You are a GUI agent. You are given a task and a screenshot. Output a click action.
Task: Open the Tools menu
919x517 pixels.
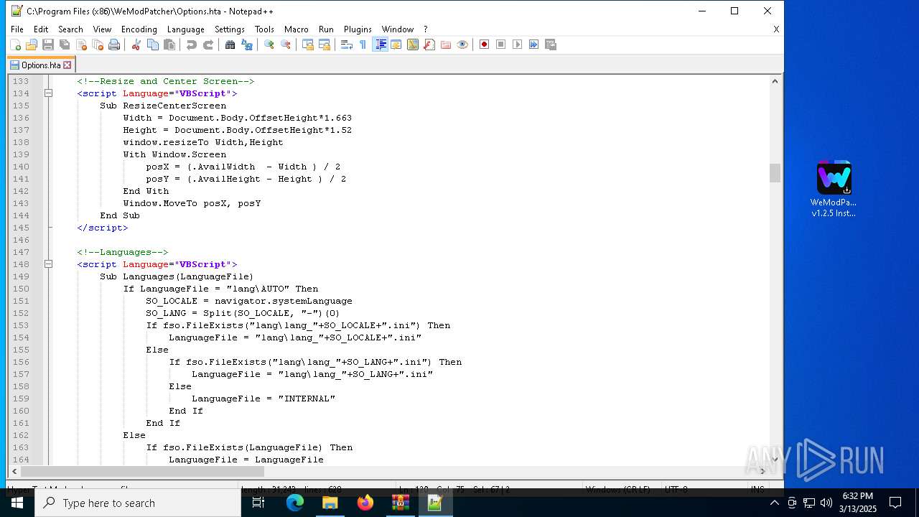click(x=264, y=29)
